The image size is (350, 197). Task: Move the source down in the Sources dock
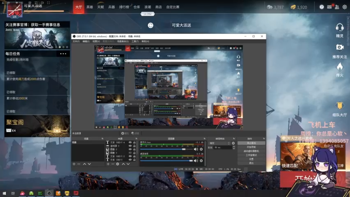tap(128, 164)
